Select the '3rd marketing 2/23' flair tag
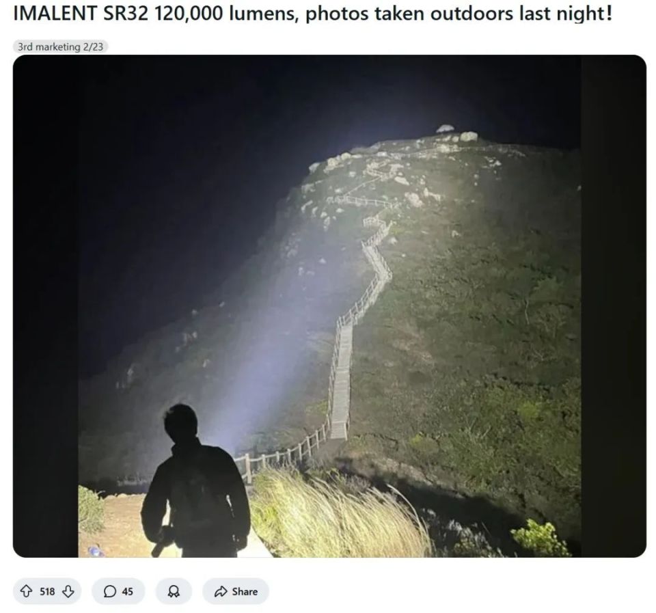 coord(61,47)
